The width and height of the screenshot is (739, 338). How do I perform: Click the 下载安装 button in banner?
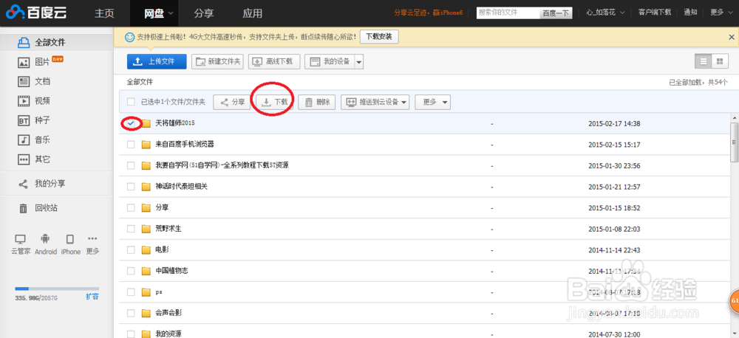tap(379, 37)
